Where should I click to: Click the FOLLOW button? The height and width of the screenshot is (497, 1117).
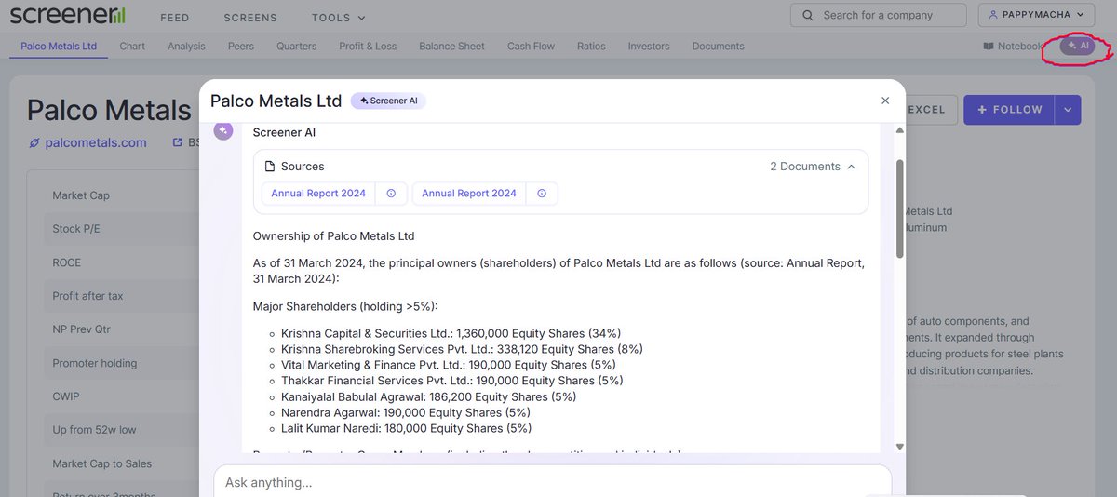(x=1009, y=110)
